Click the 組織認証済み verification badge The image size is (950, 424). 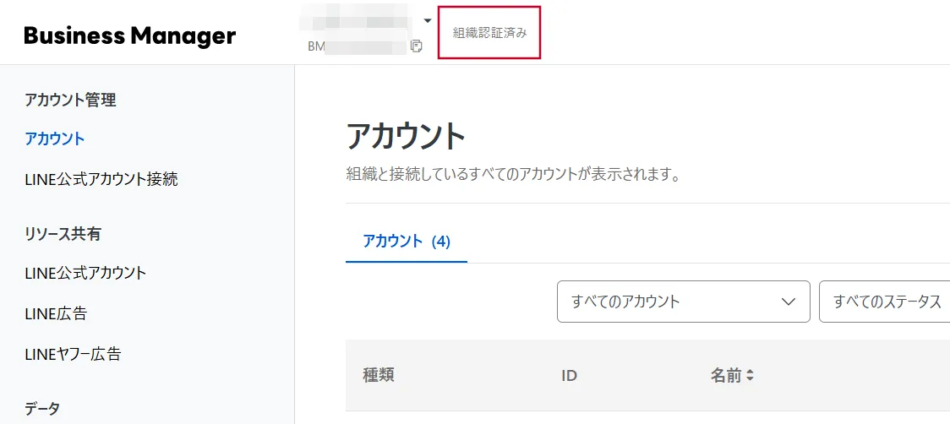click(489, 33)
